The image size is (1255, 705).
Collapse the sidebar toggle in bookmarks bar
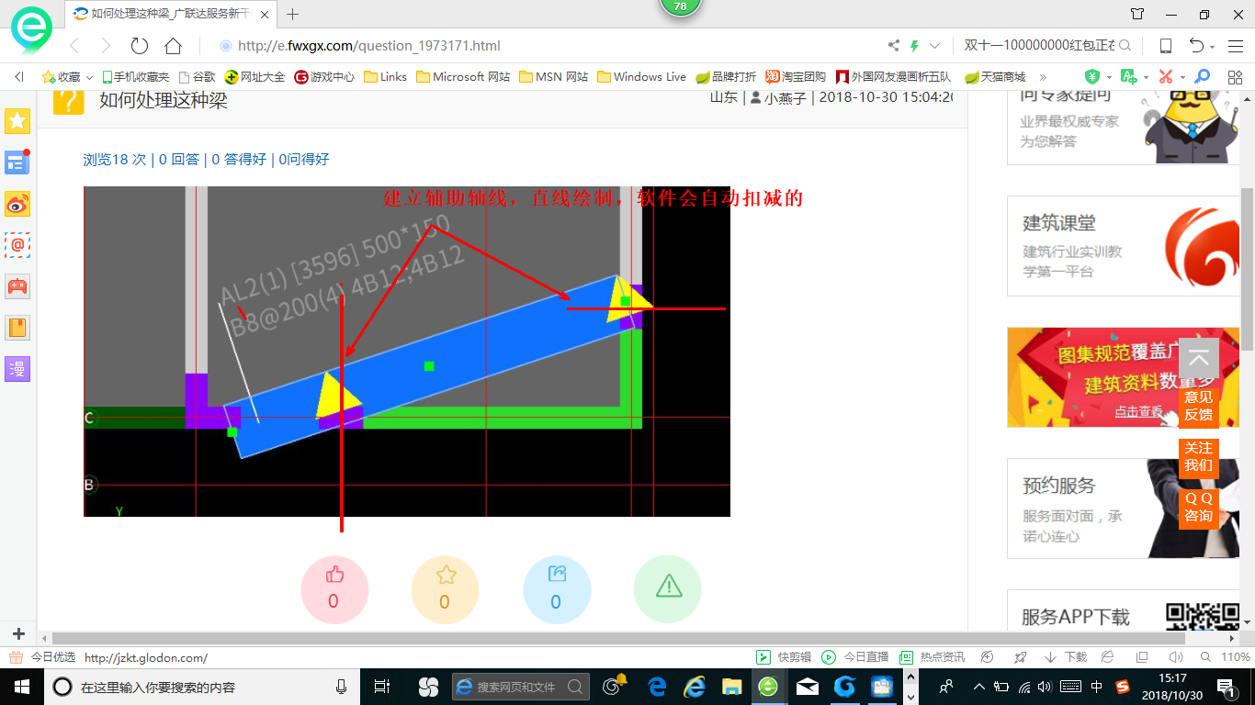[x=18, y=77]
